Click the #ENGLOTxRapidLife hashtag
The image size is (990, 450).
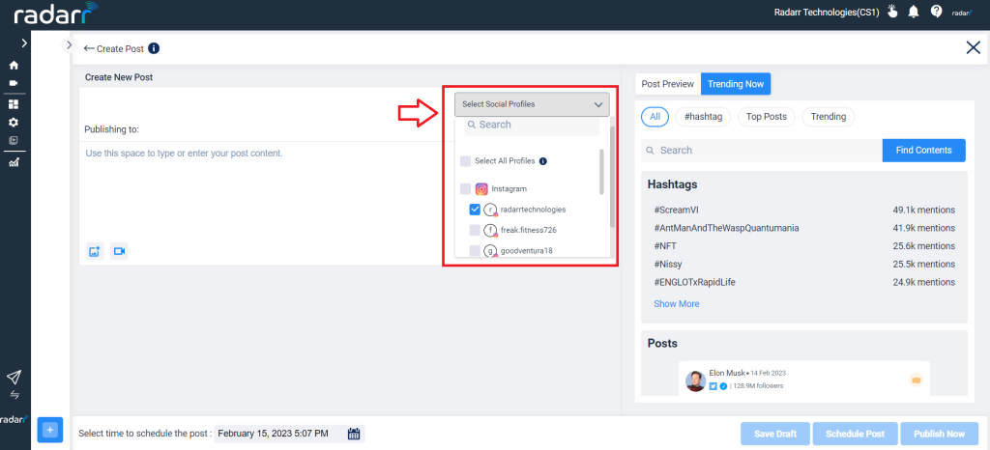694,282
